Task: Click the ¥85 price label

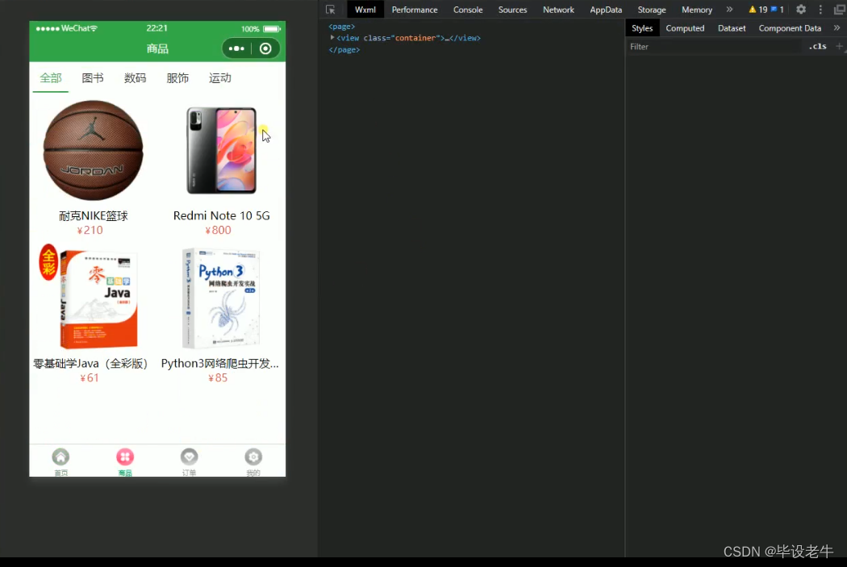Action: pos(219,378)
